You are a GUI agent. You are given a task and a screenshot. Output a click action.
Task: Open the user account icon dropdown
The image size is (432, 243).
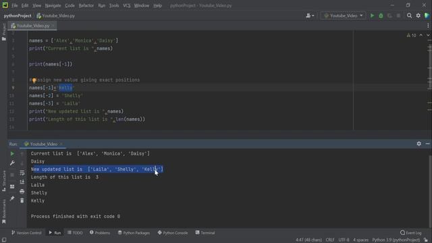point(310,16)
